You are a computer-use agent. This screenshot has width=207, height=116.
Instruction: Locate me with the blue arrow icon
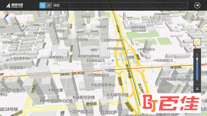pyautogui.click(x=197, y=88)
